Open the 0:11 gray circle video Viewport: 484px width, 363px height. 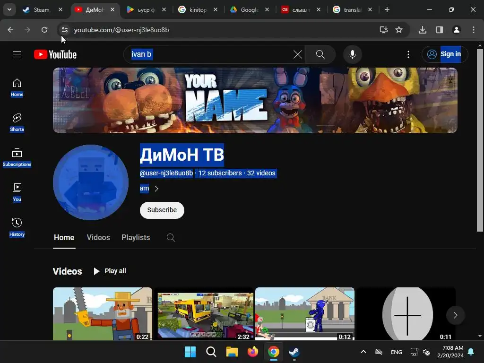pyautogui.click(x=406, y=314)
